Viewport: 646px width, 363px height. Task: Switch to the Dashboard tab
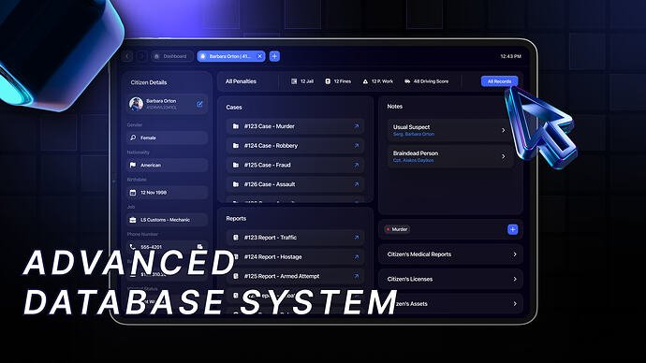[x=171, y=56]
